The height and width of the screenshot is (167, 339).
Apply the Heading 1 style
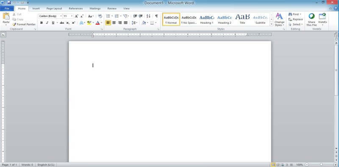207,19
